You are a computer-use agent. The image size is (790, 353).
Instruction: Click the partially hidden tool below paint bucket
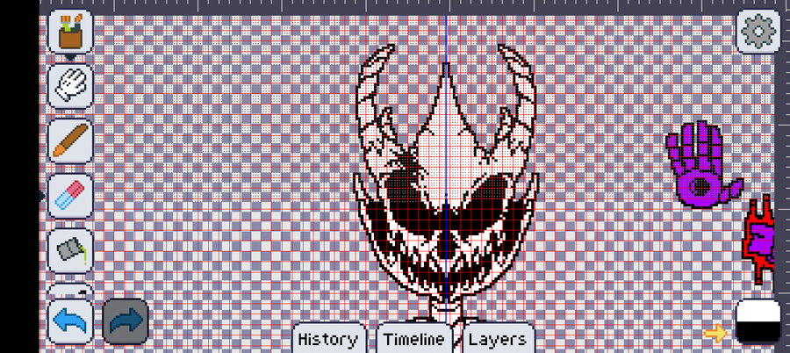pyautogui.click(x=70, y=290)
